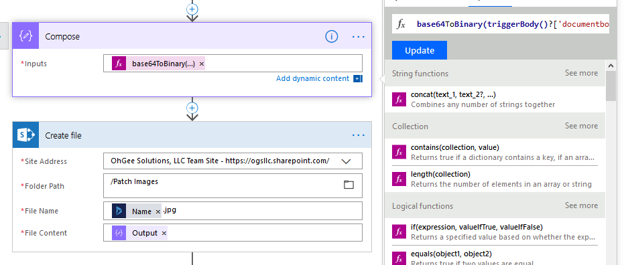Insert step via plus above Compose

[192, 9]
